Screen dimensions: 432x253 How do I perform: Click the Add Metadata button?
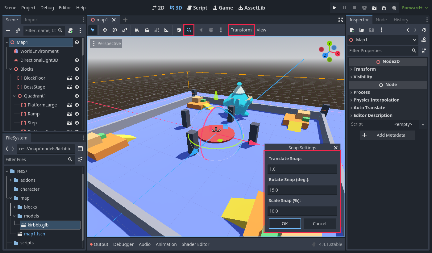(388, 135)
